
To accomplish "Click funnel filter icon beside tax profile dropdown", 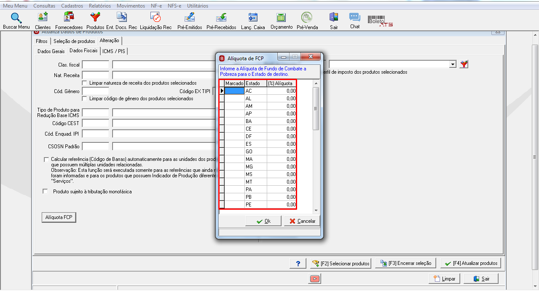I will point(464,64).
